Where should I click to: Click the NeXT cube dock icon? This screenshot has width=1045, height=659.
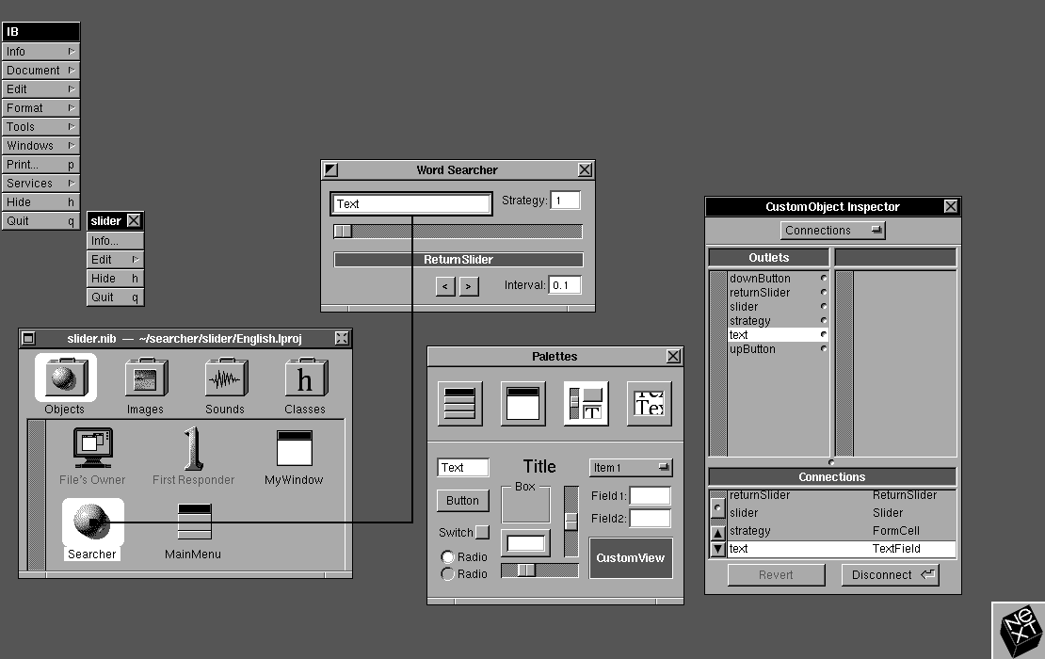pos(1017,629)
